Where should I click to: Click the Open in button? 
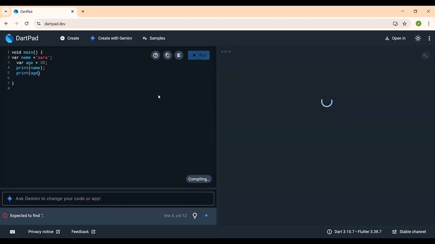(395, 38)
